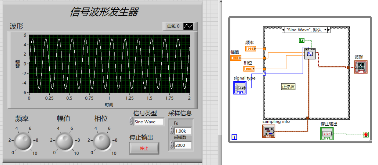Click the 采样信息 cluster label
The width and height of the screenshot is (378, 165).
coord(180,113)
